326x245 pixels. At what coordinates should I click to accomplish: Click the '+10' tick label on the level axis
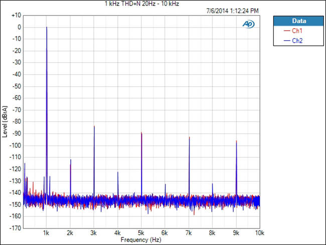16,16
